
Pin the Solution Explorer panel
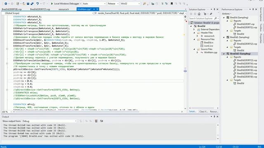214,9
